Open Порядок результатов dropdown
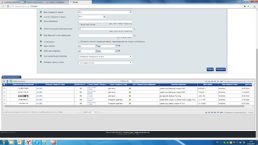 (x=105, y=62)
